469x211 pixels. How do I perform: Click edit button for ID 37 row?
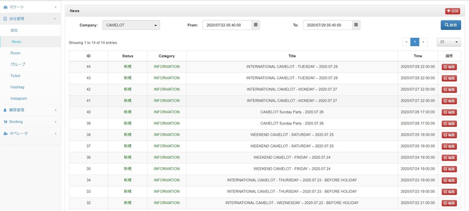pyautogui.click(x=449, y=146)
